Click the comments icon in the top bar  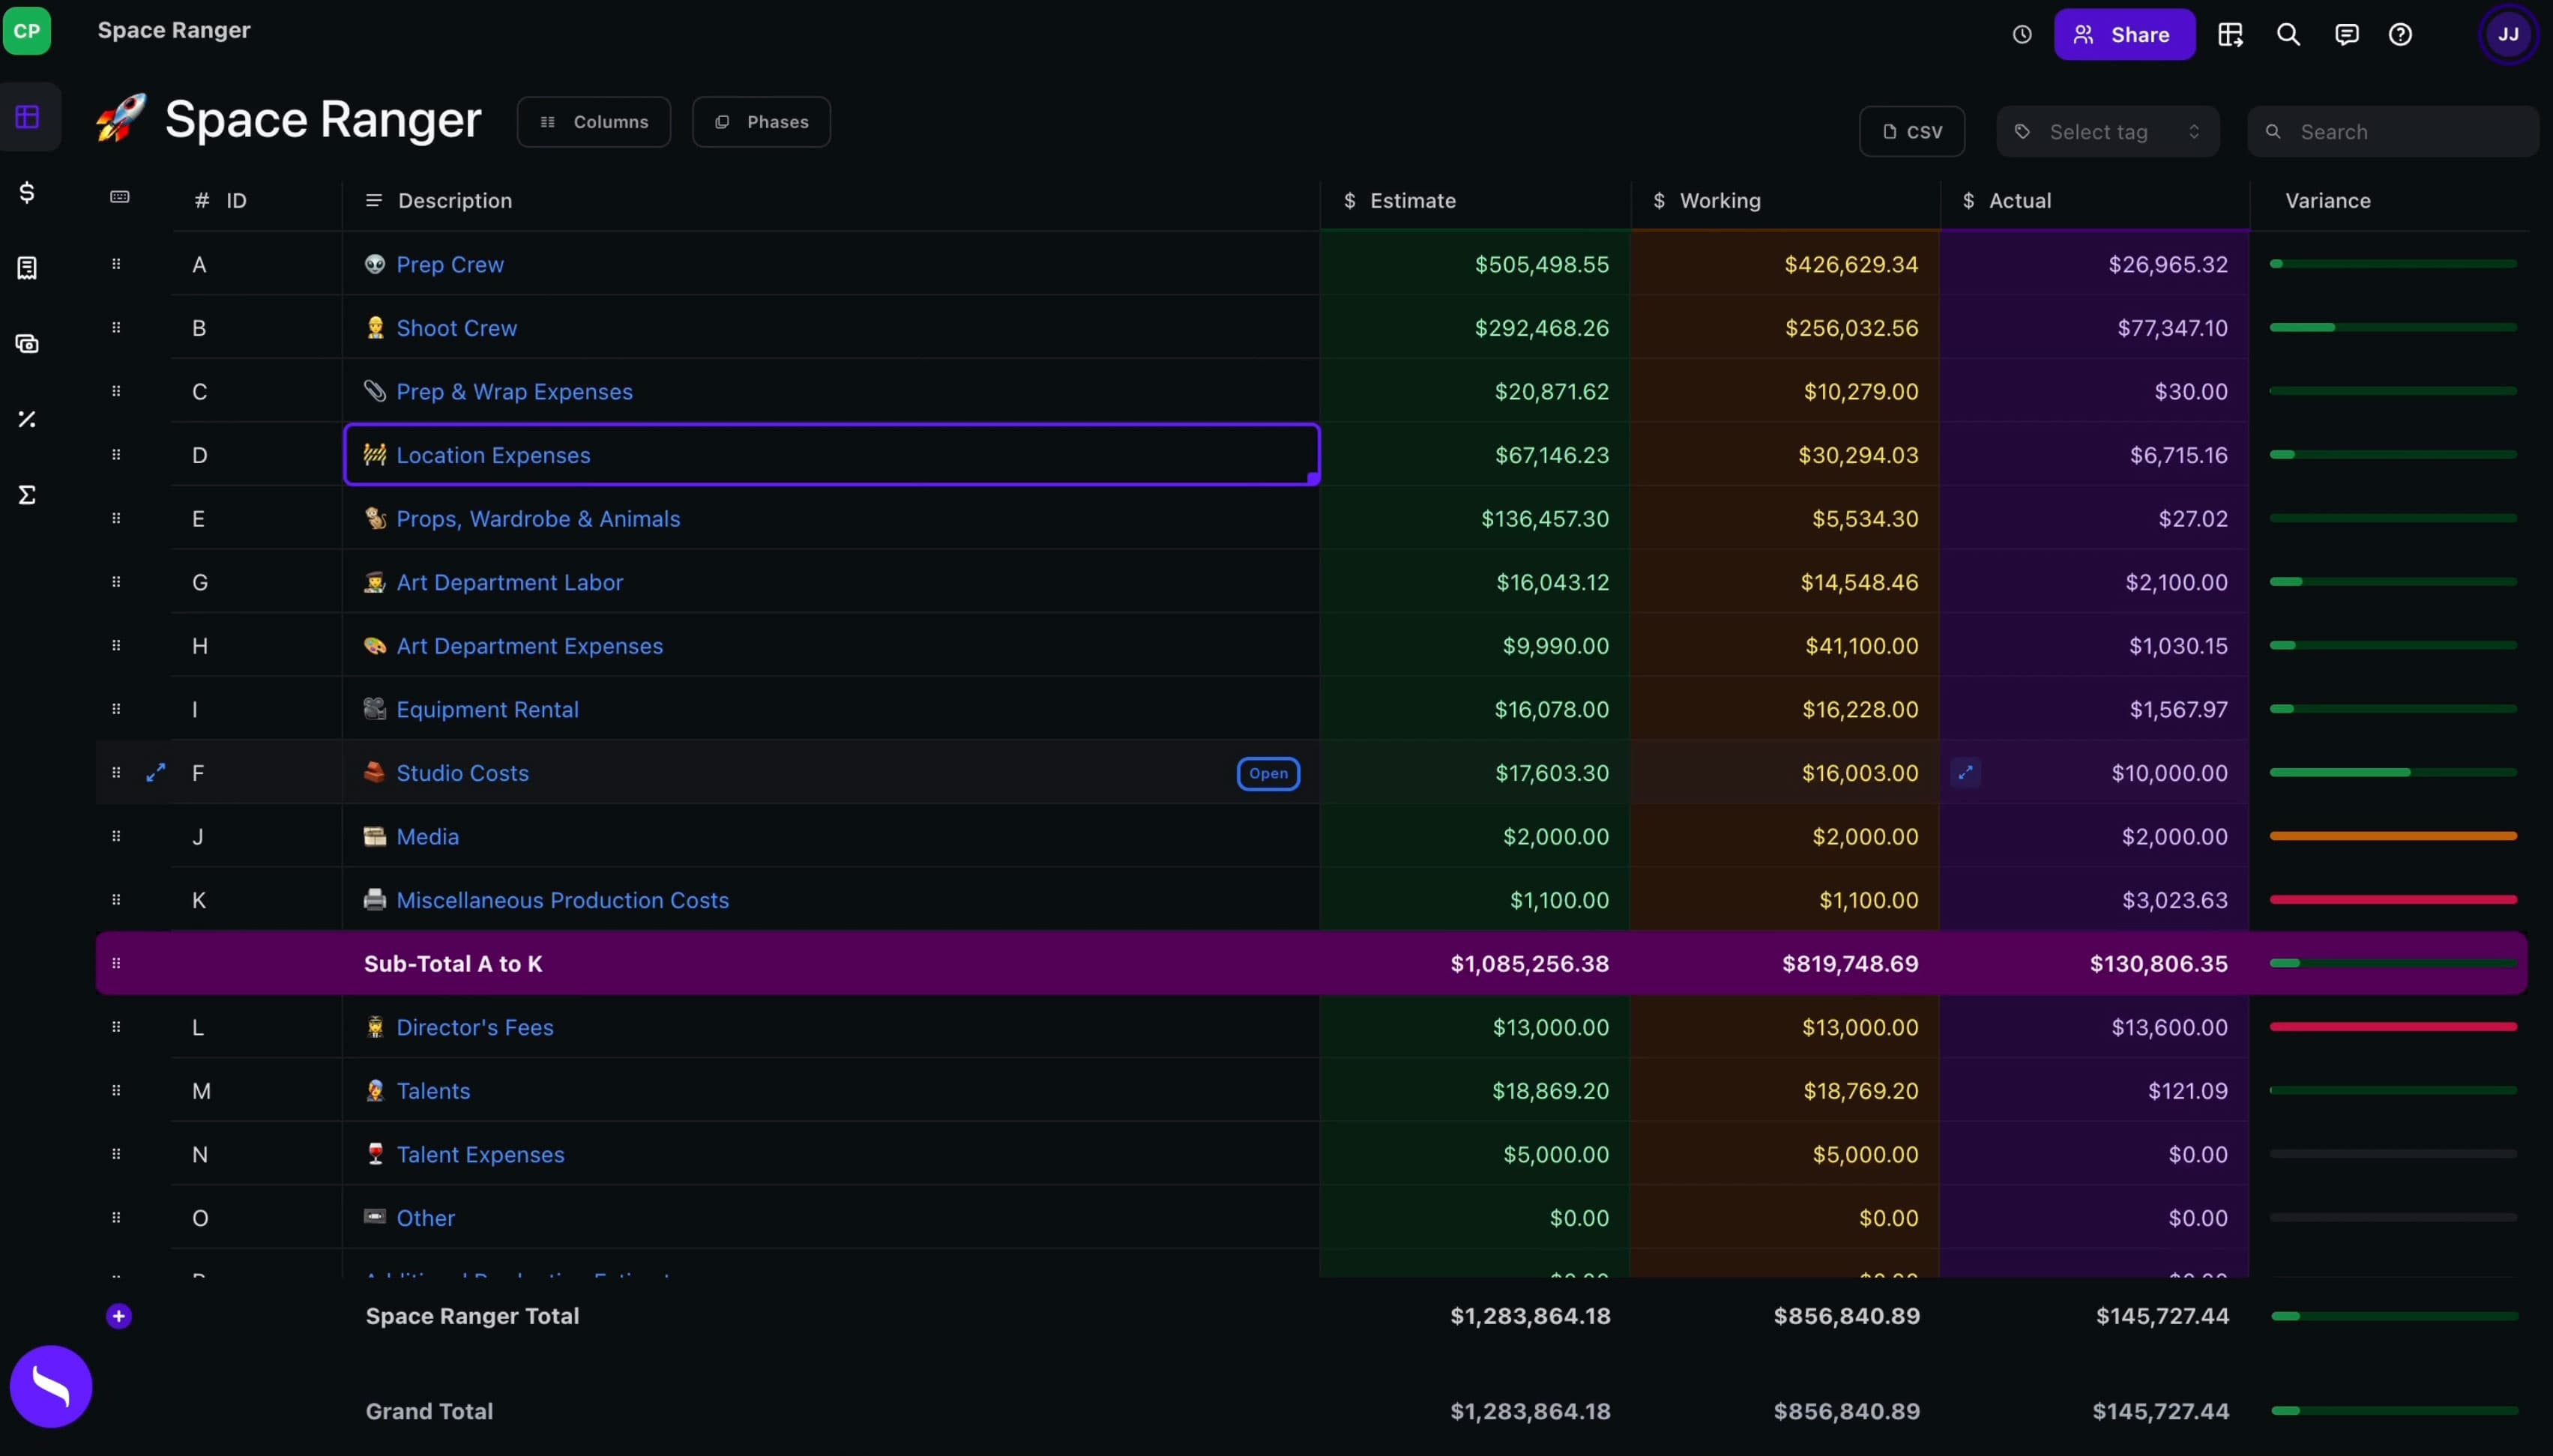[2346, 35]
